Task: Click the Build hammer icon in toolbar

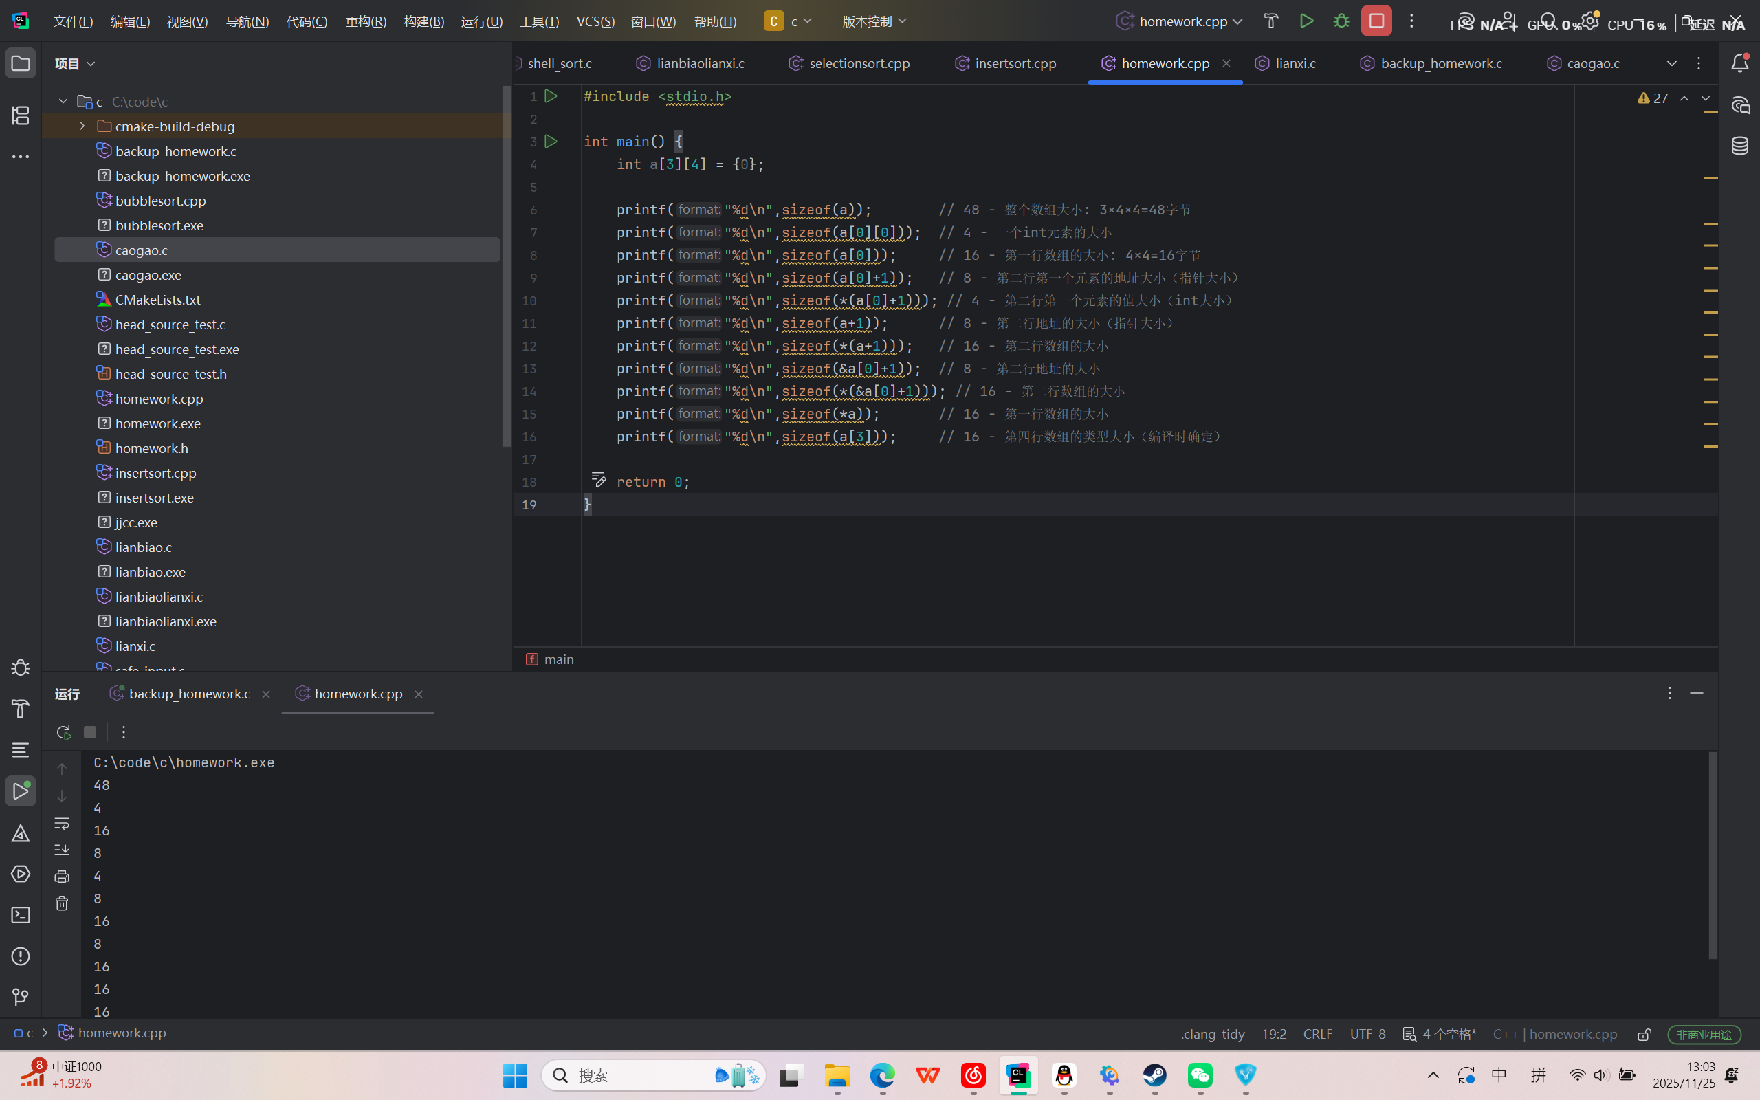Action: (1270, 21)
